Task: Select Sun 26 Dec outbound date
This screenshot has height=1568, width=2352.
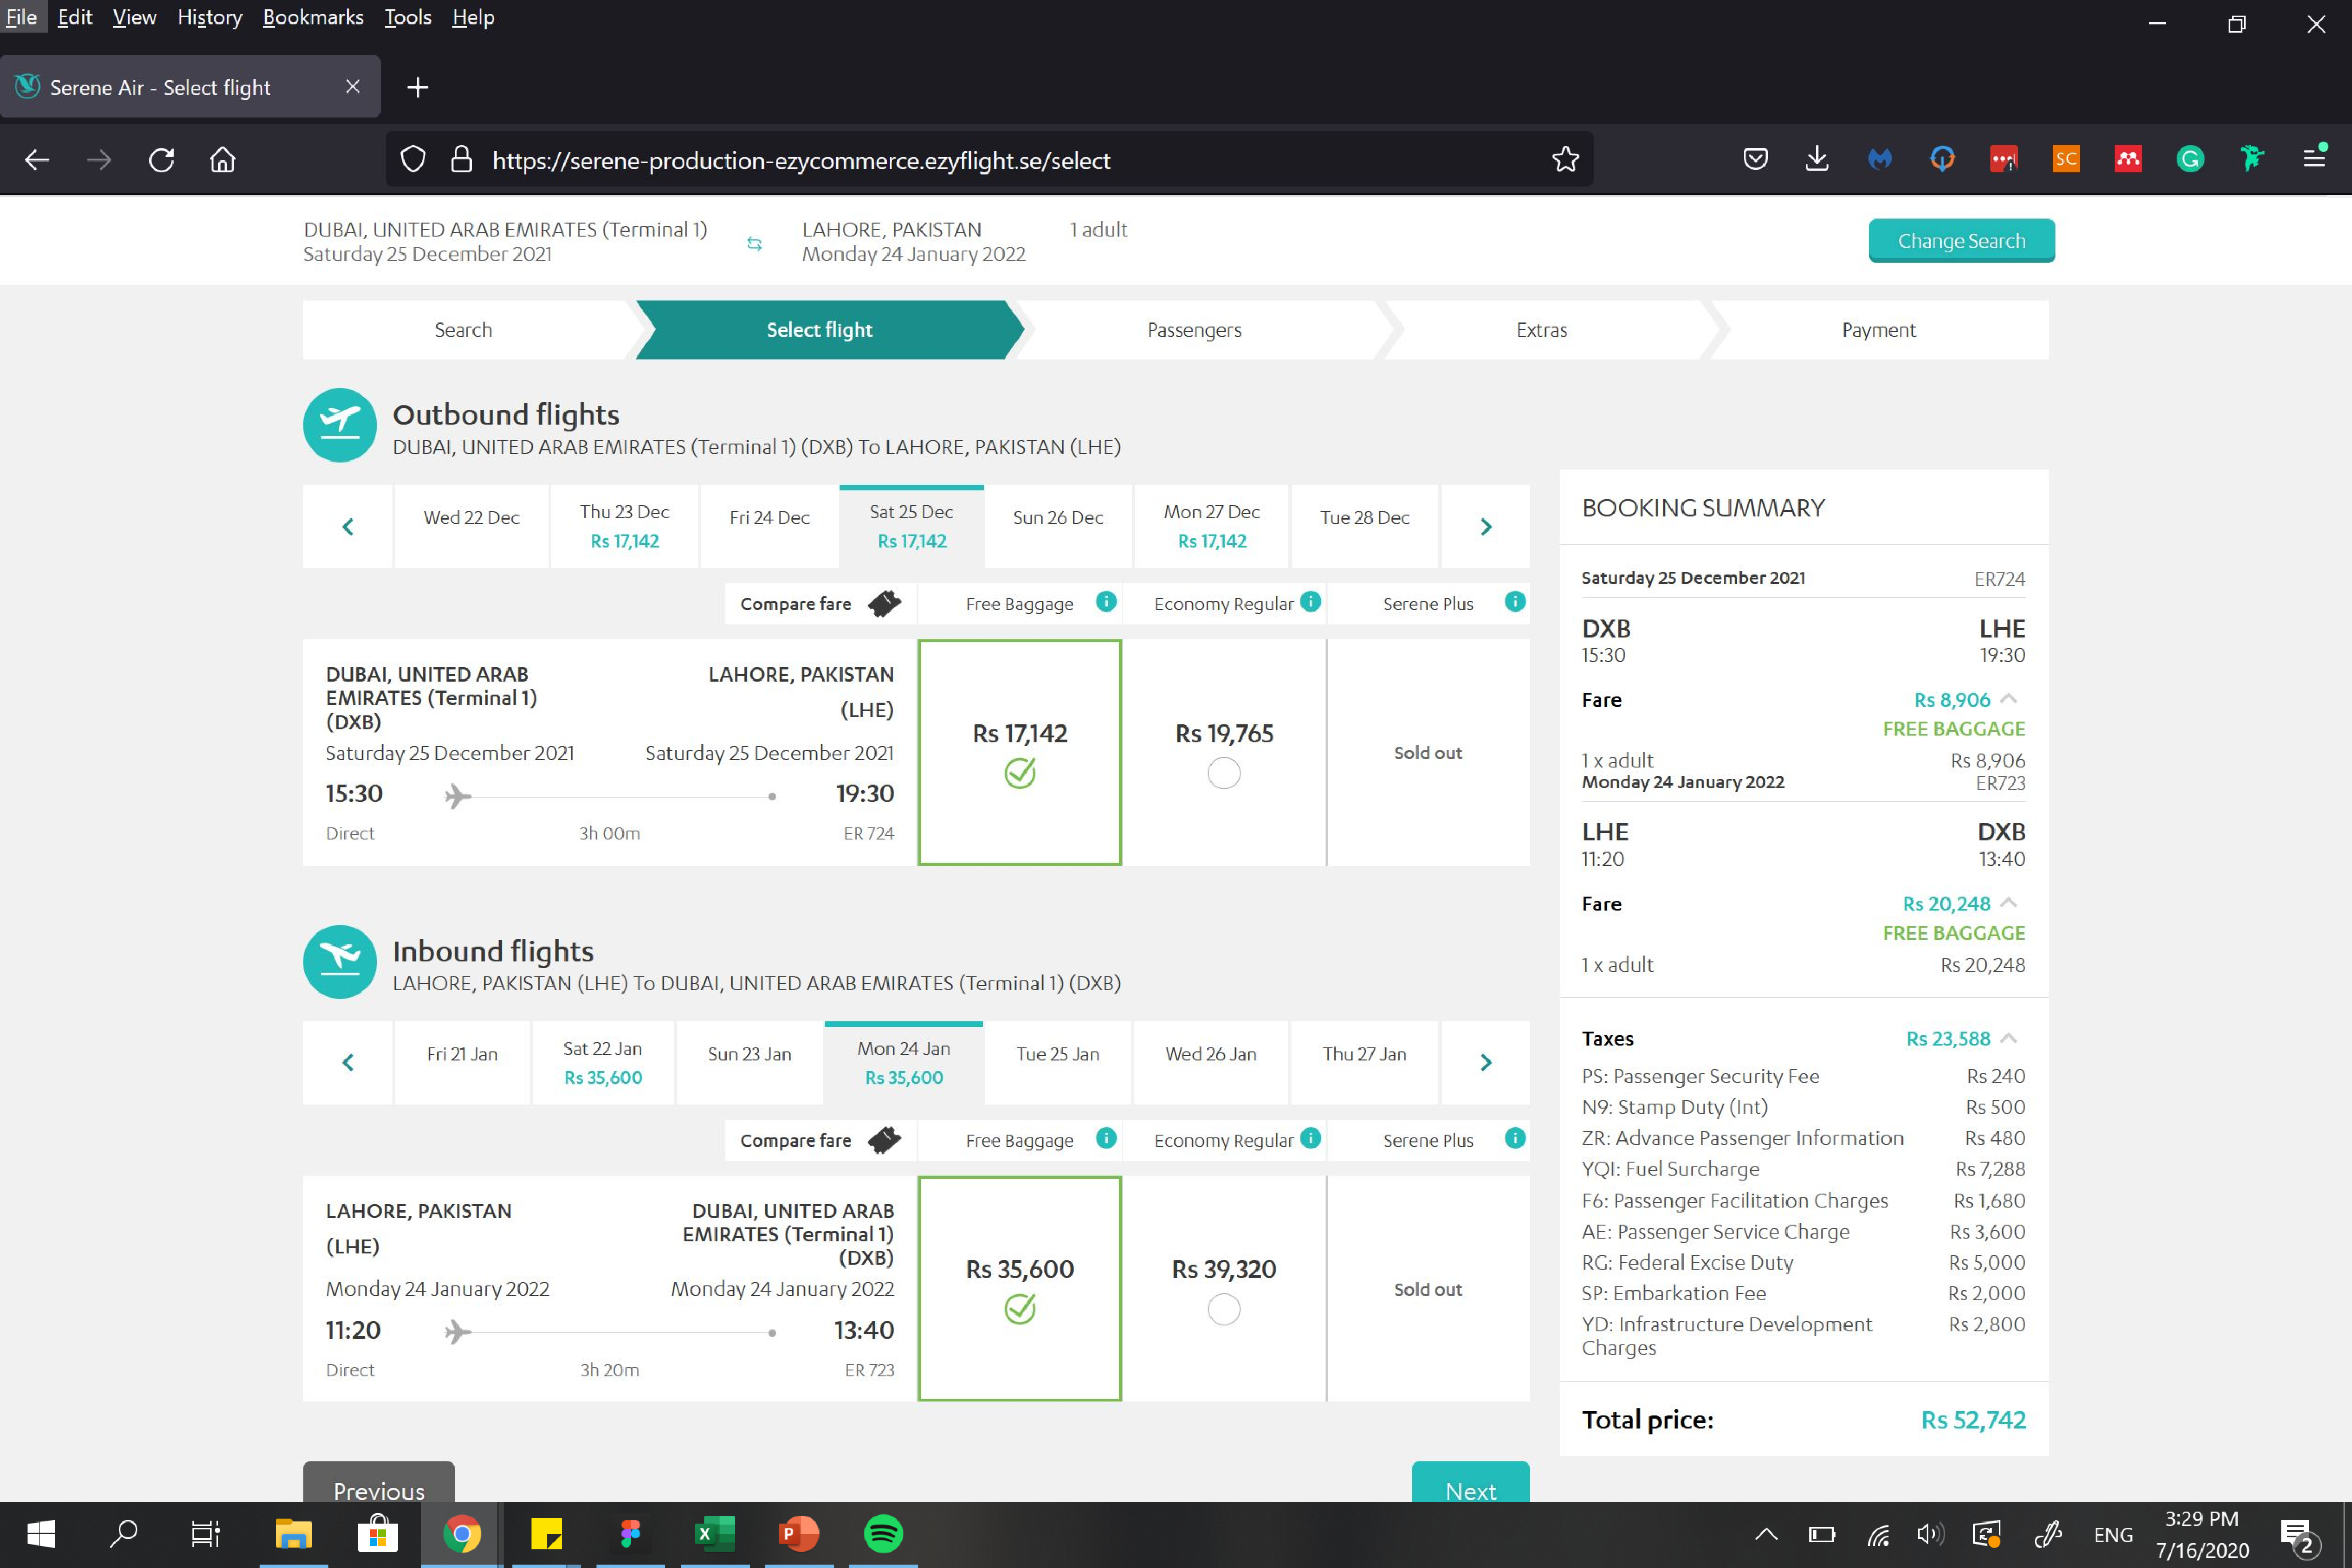Action: 1058,527
